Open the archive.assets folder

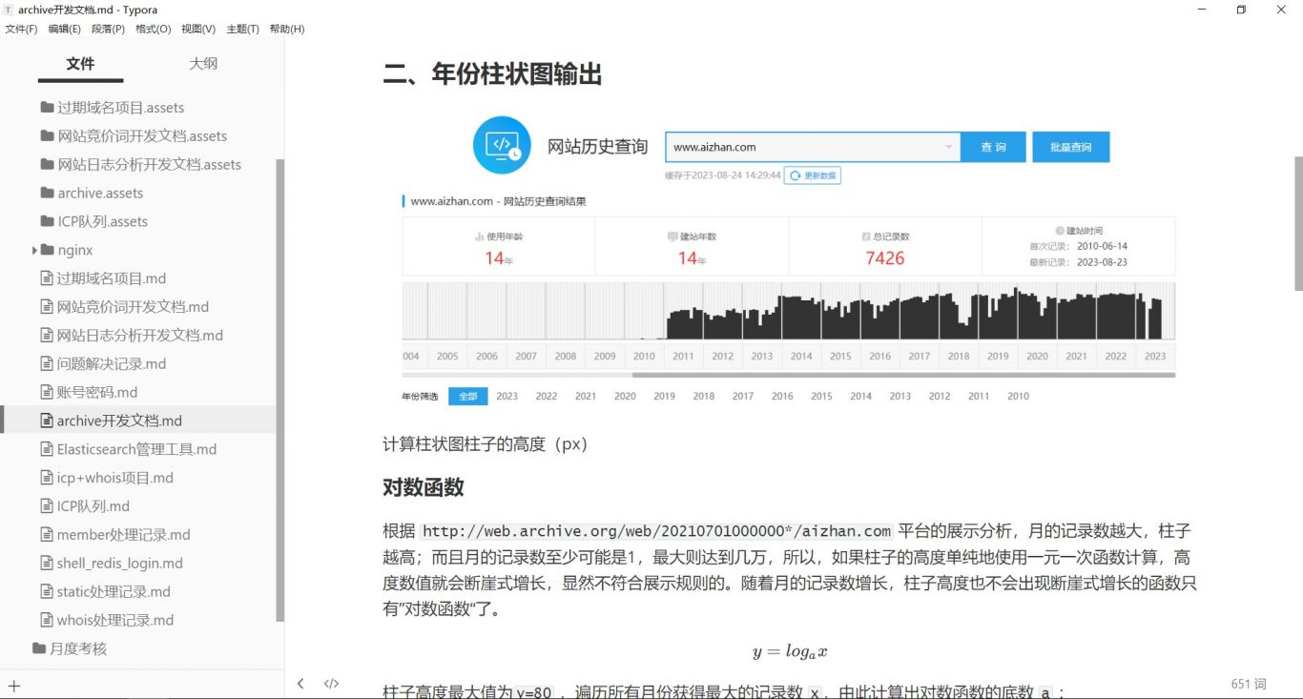pos(100,193)
